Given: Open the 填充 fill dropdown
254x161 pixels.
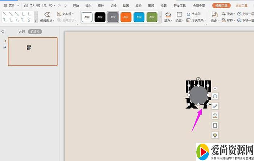Looking at the screenshot, I should (x=168, y=21).
